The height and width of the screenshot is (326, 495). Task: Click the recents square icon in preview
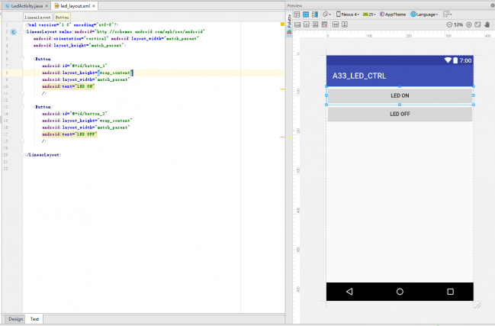451,292
